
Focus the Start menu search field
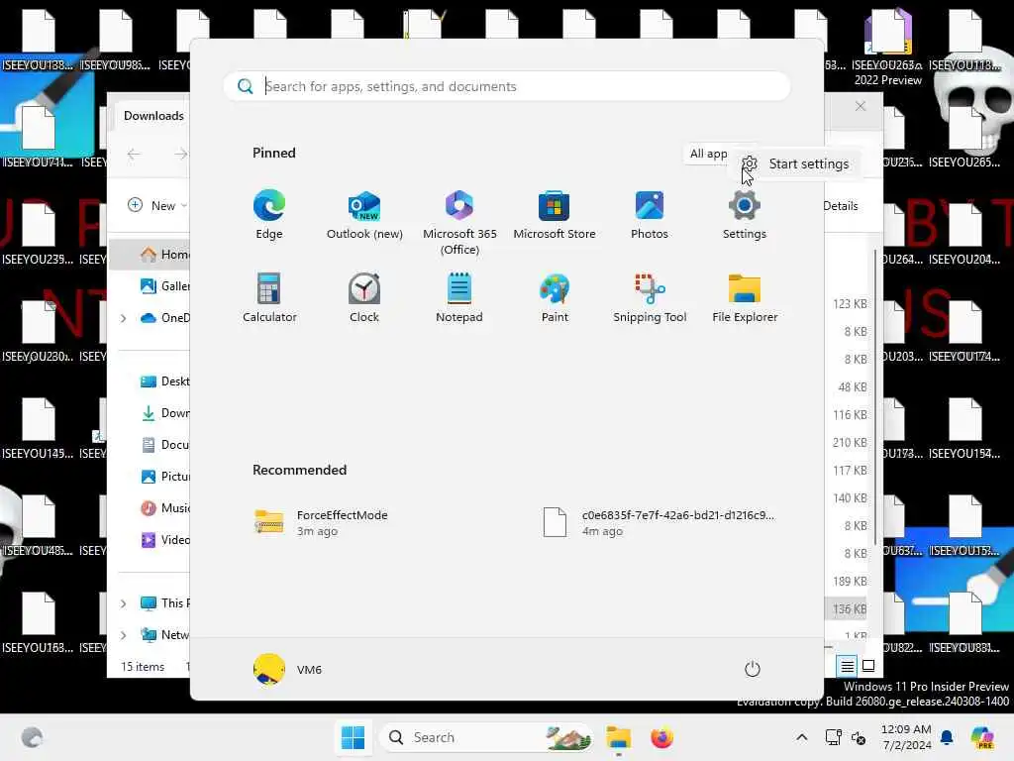pyautogui.click(x=506, y=86)
